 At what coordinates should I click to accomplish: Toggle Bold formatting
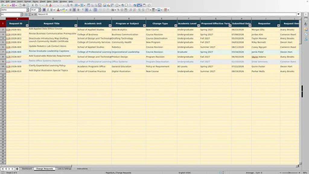tap(44, 10)
